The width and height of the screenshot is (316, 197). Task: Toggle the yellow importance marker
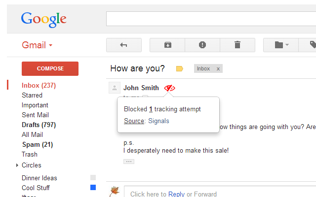(179, 69)
